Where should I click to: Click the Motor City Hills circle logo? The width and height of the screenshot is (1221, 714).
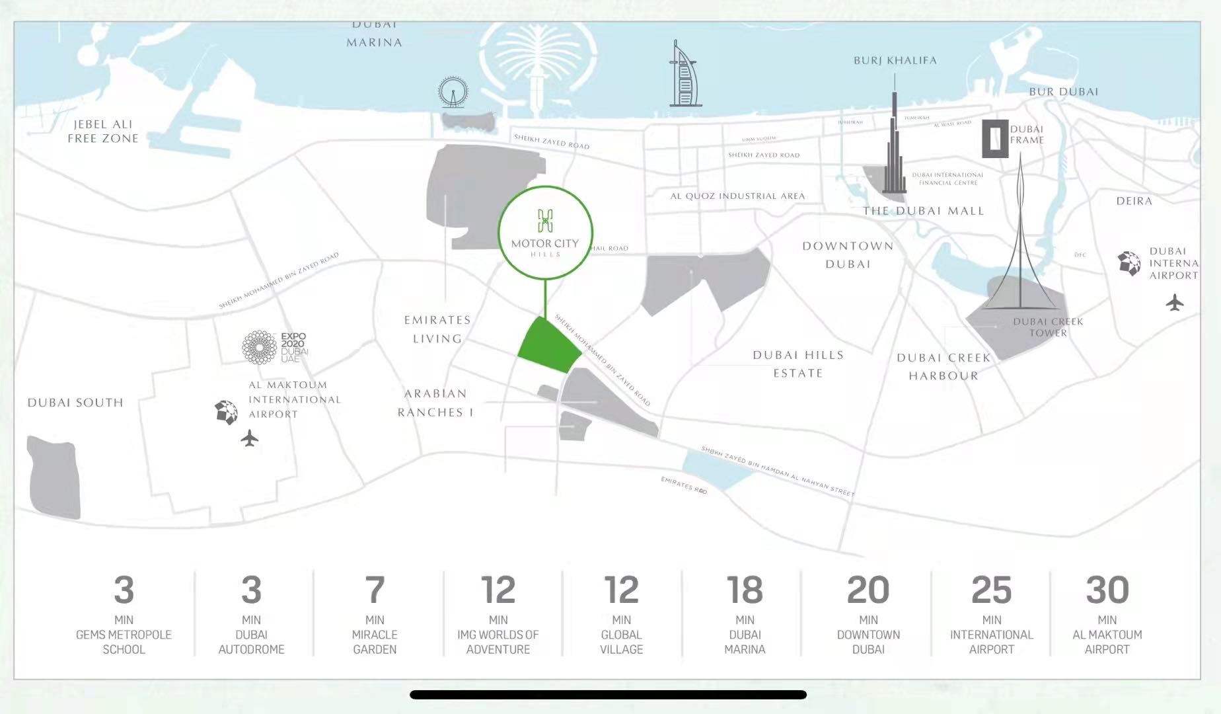pyautogui.click(x=545, y=233)
